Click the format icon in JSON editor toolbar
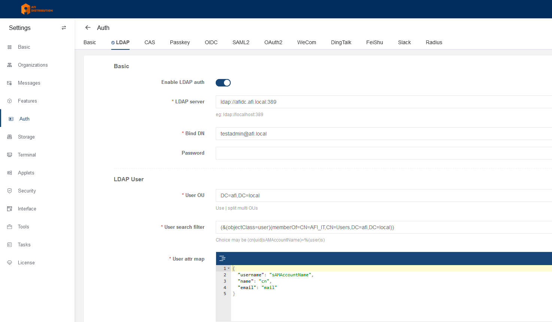552x322 pixels. pyautogui.click(x=222, y=258)
